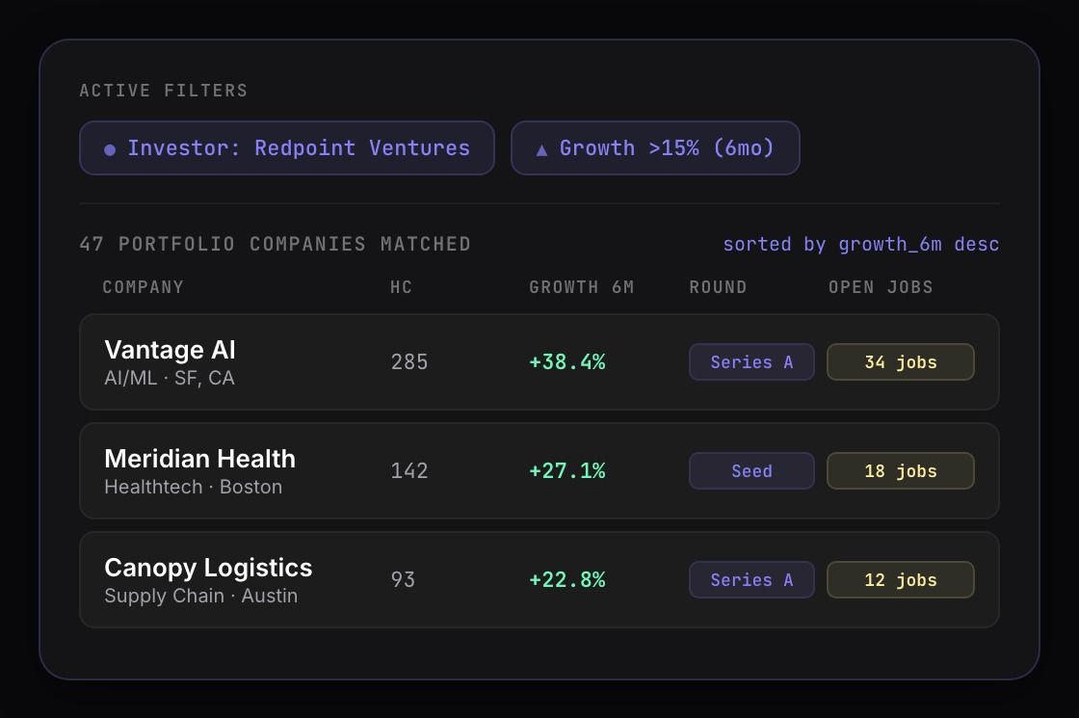Screen dimensions: 1079x718
Task: Click 'Supply Chain · Austin' subtitle
Action: tap(201, 596)
